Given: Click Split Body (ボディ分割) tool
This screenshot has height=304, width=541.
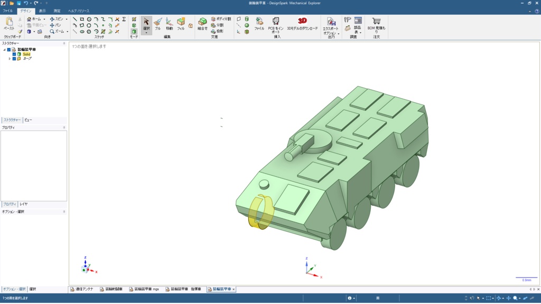Looking at the screenshot, I should point(221,20).
